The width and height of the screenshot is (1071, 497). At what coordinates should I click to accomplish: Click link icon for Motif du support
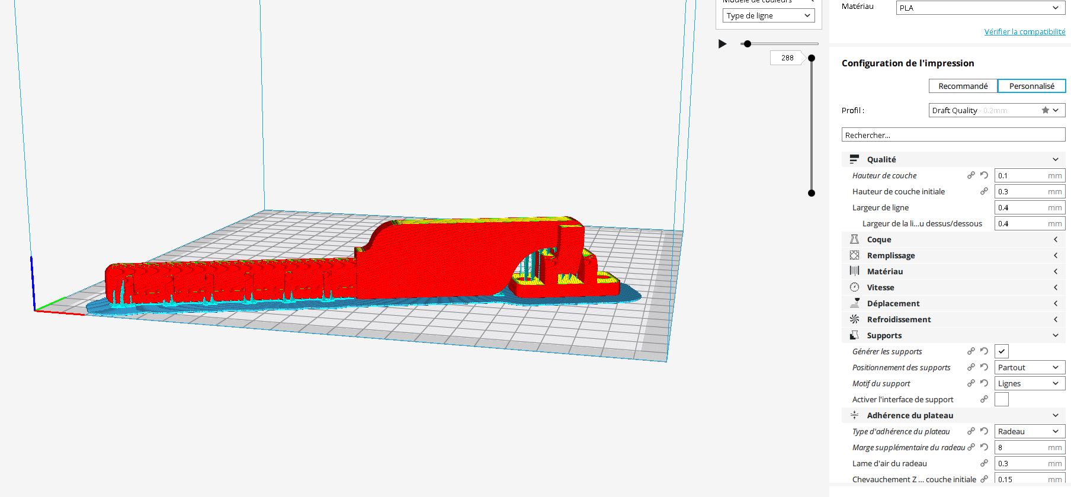[971, 383]
